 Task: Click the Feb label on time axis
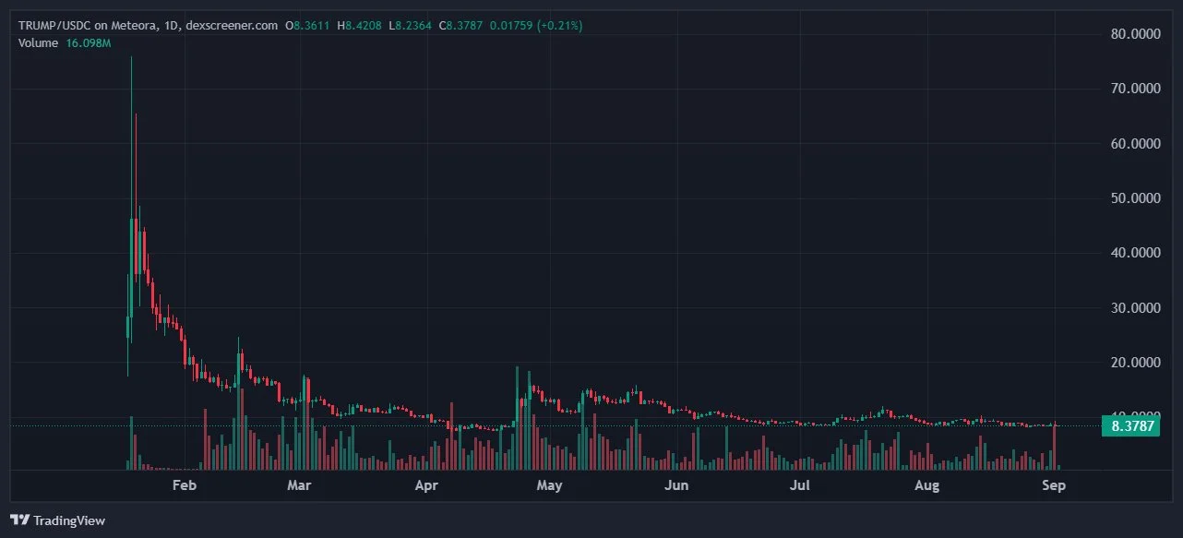pyautogui.click(x=185, y=485)
